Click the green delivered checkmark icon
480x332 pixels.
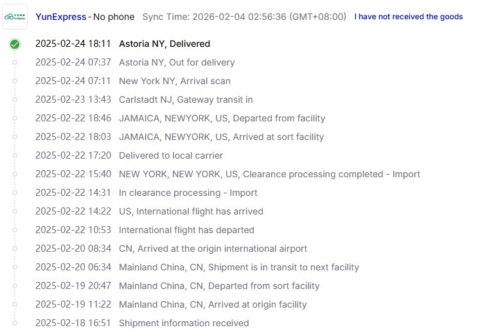(15, 44)
